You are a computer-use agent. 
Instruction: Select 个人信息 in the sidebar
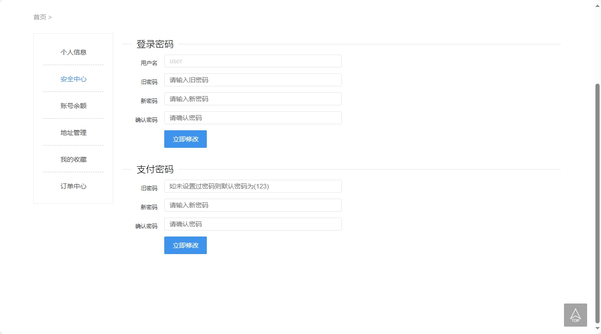[x=73, y=52]
